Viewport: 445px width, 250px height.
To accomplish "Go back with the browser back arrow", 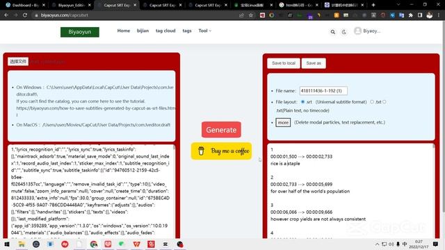I will pyautogui.click(x=6, y=15).
